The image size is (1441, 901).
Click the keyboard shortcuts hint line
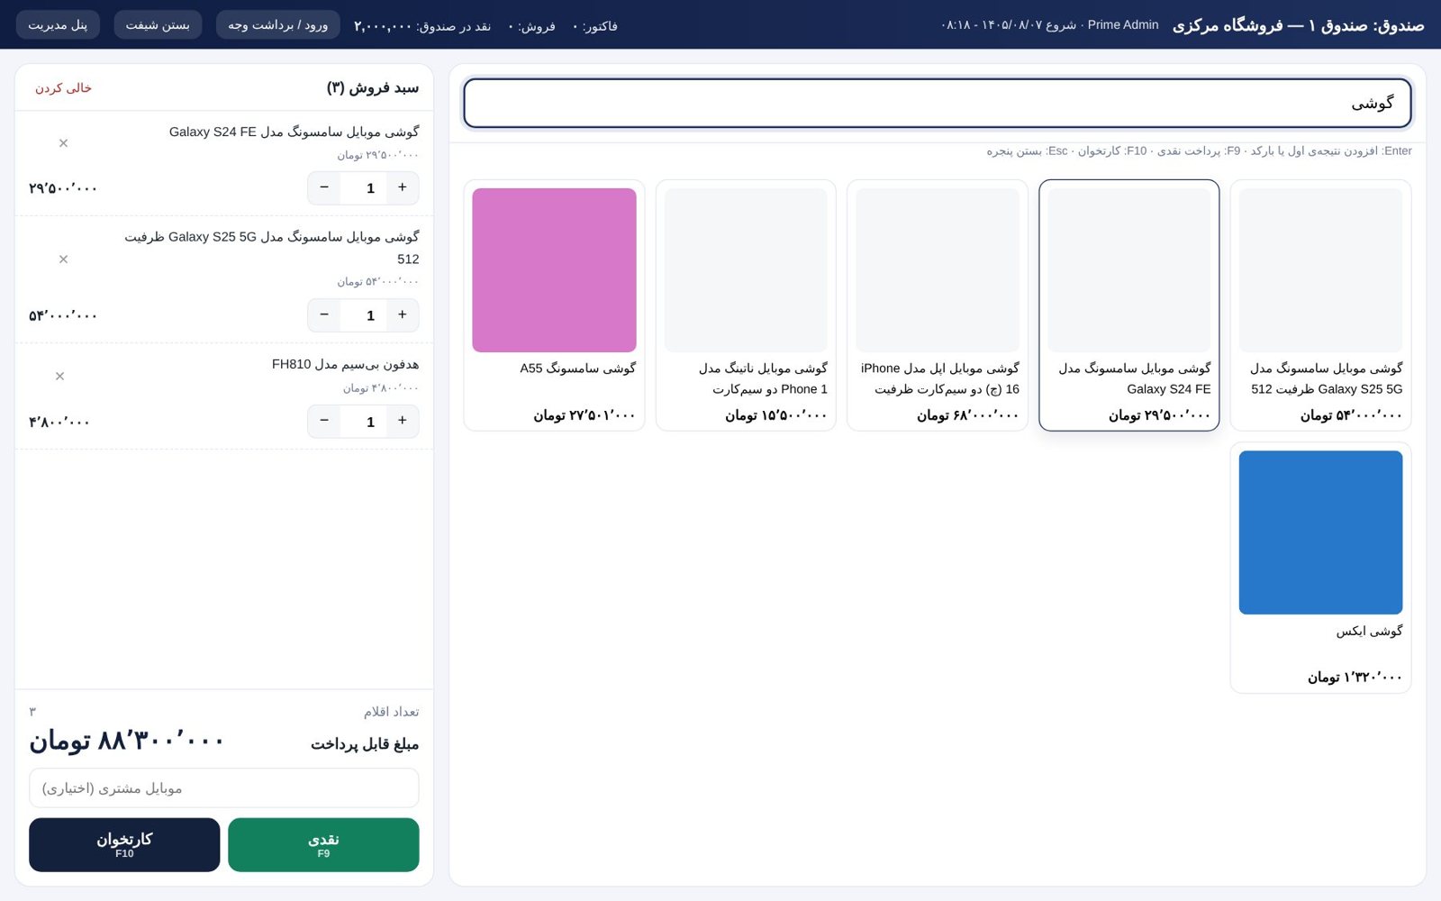click(x=1199, y=150)
